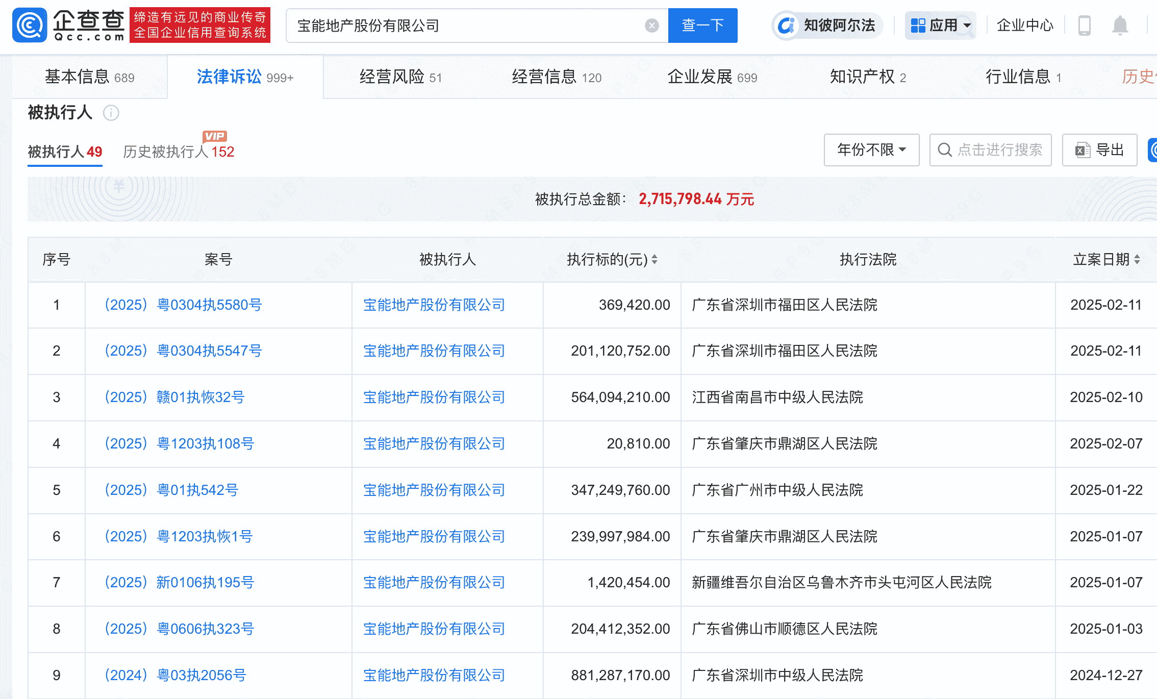Click the 查一下 search button

[x=702, y=26]
